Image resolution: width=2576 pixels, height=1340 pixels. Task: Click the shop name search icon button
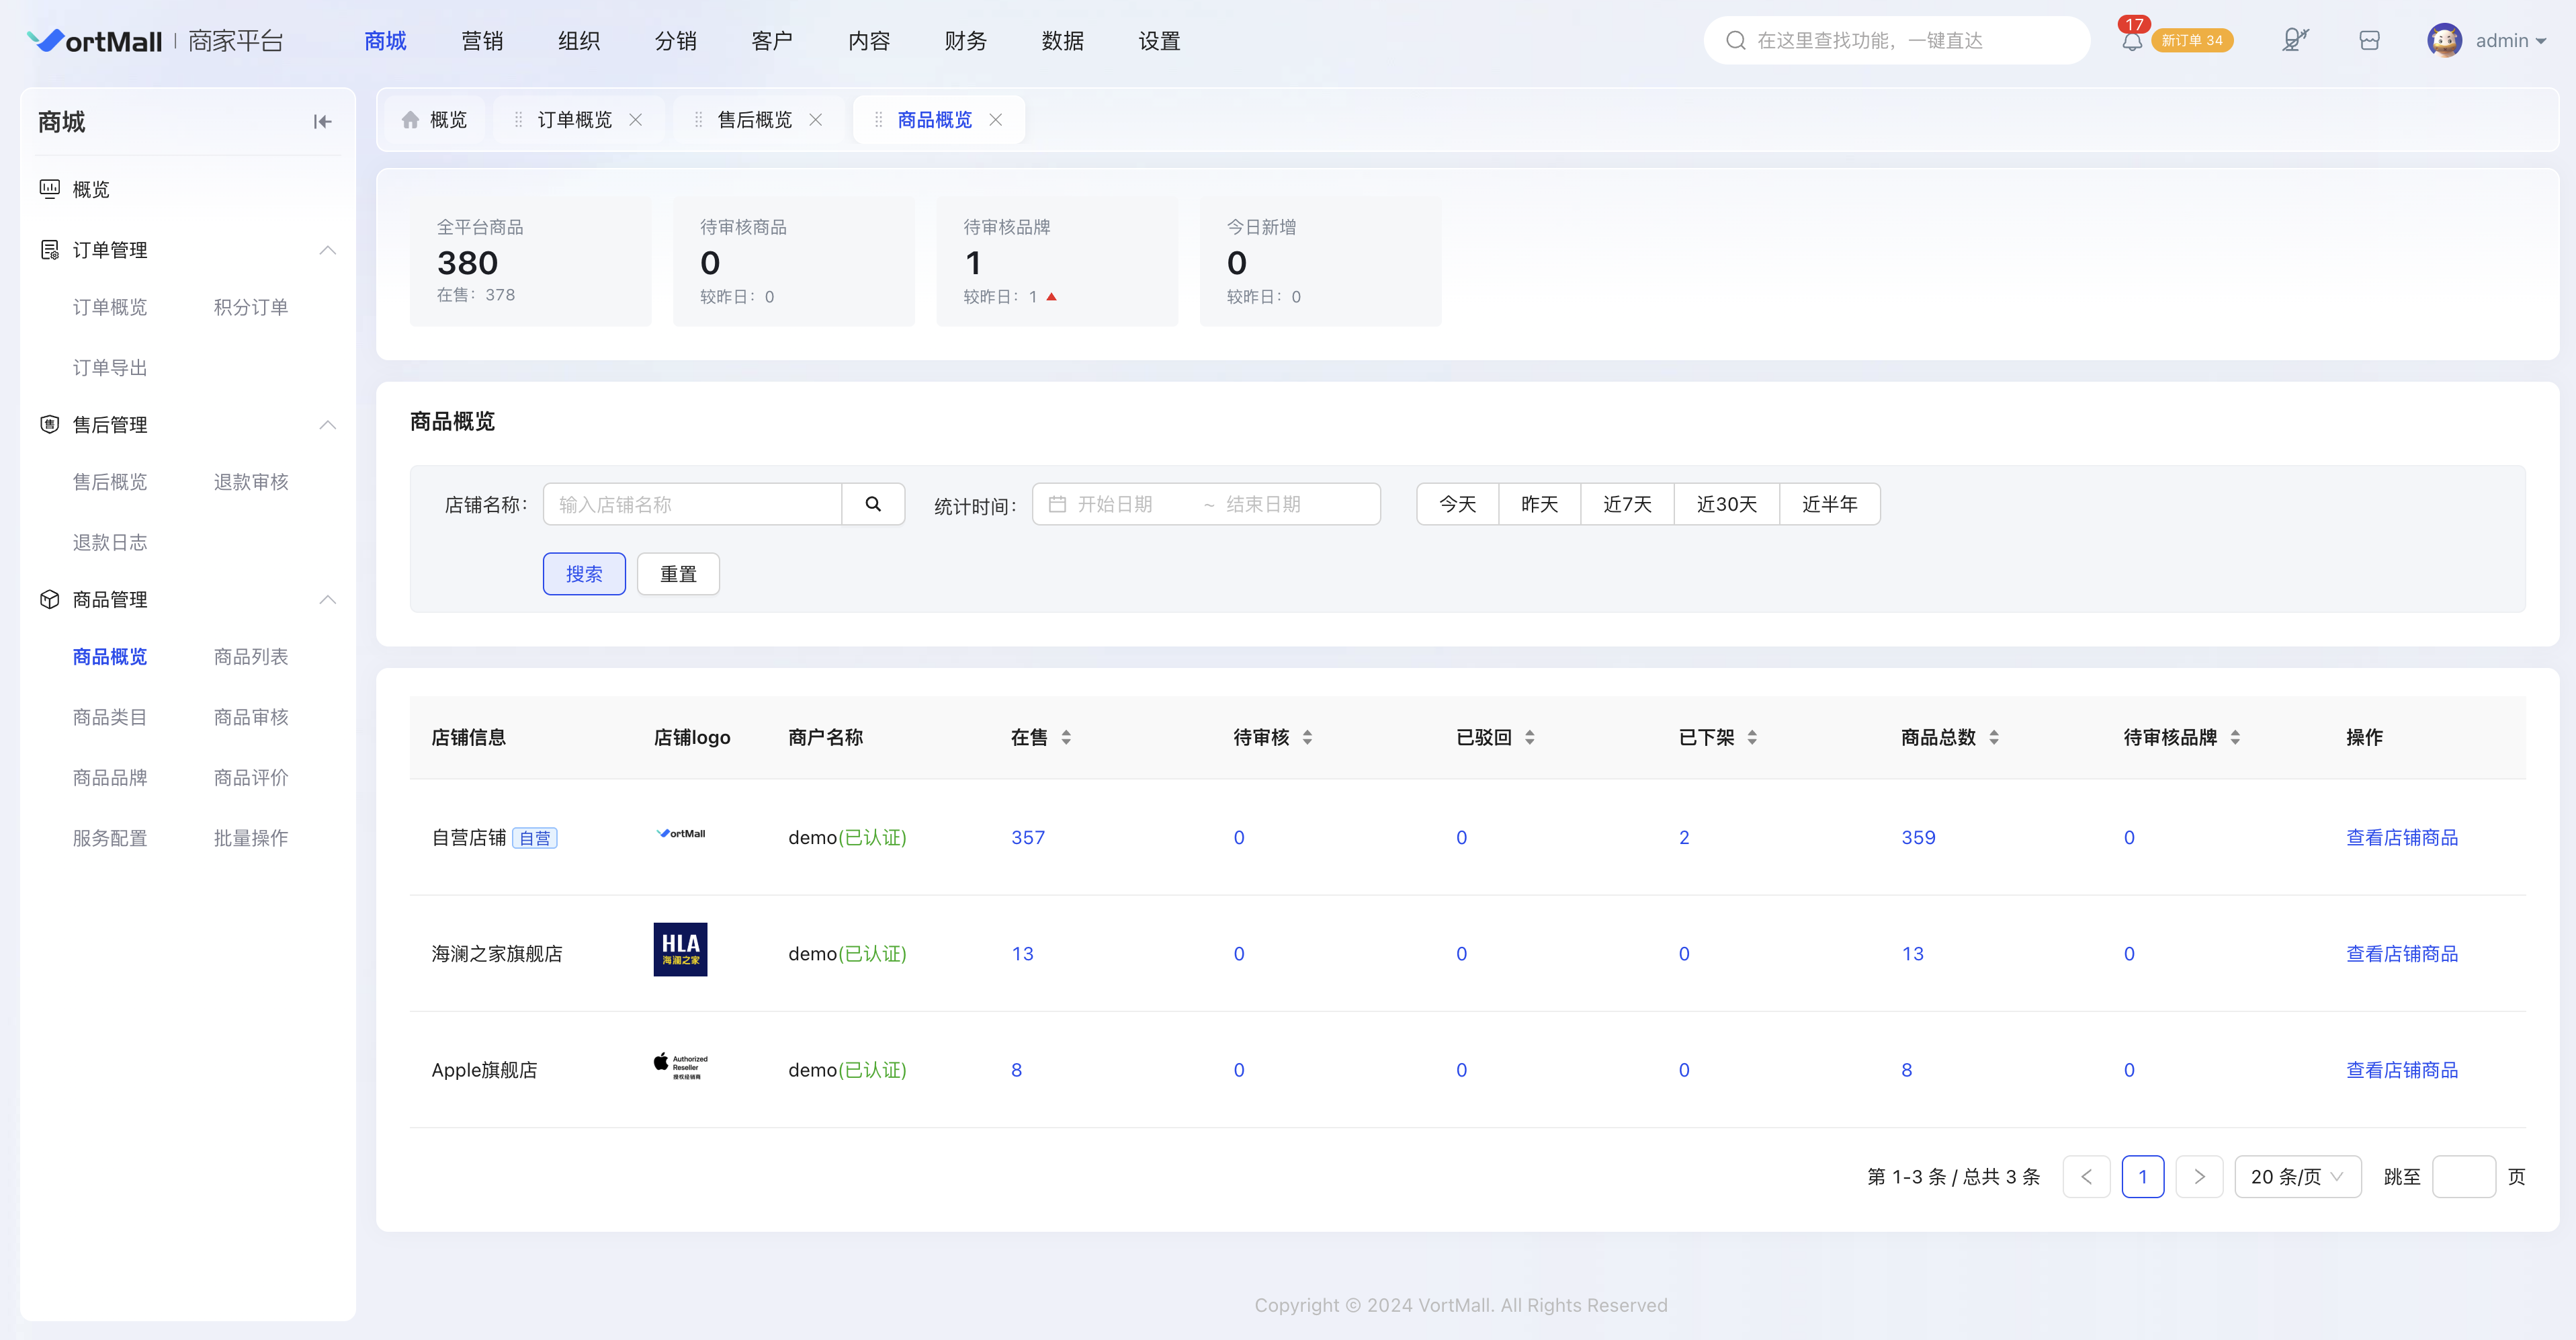[x=873, y=504]
